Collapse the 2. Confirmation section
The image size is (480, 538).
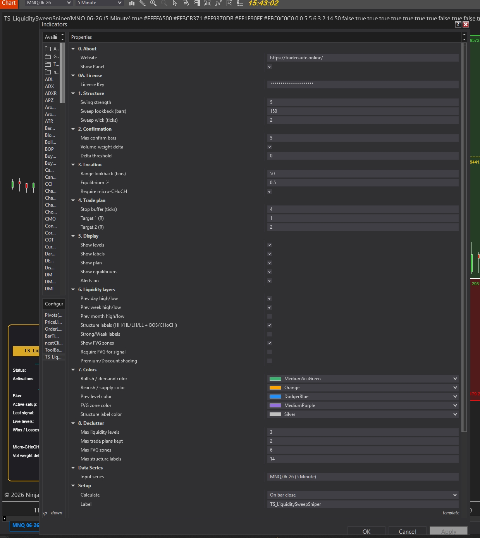point(73,129)
